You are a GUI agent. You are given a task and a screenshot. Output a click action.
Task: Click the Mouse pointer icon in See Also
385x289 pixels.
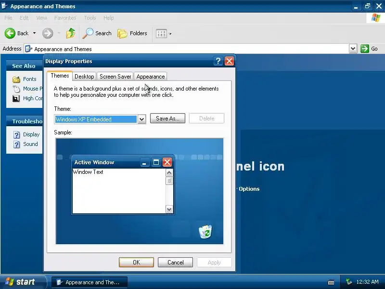(x=16, y=89)
